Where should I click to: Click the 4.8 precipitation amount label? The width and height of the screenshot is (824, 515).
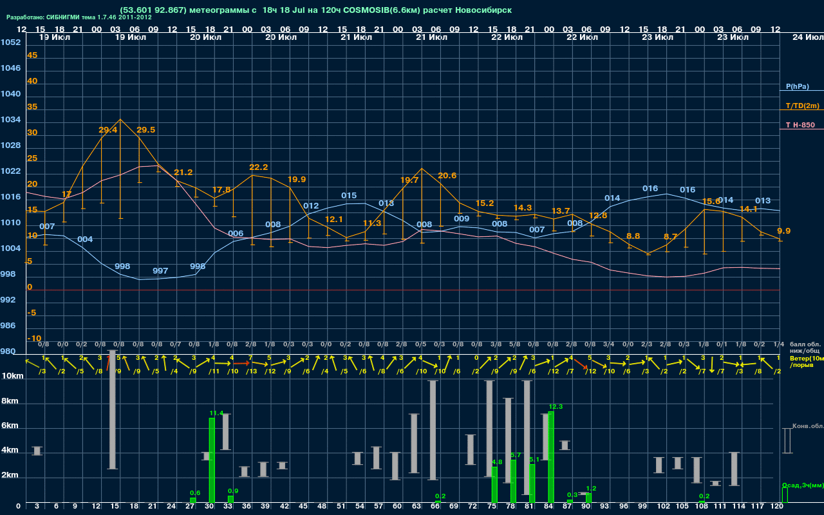[x=497, y=462]
